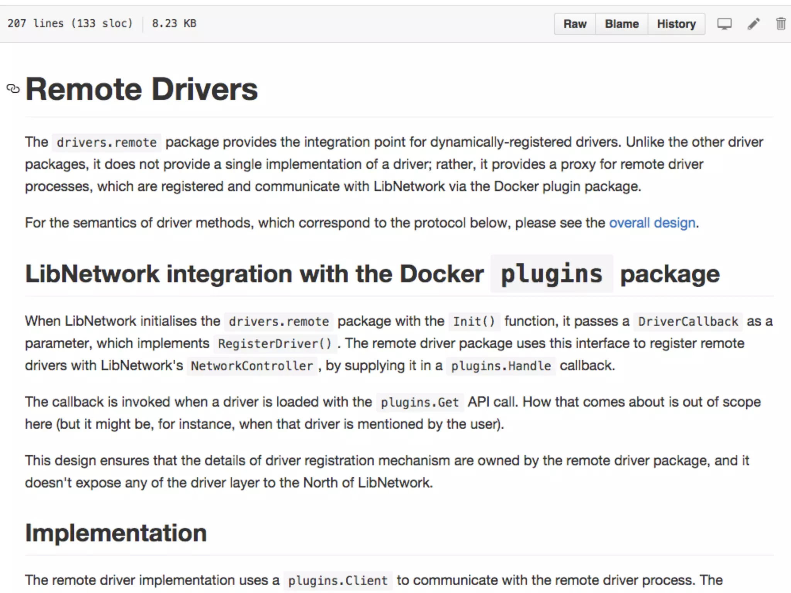
Task: Open the Raw file view
Action: [x=575, y=24]
